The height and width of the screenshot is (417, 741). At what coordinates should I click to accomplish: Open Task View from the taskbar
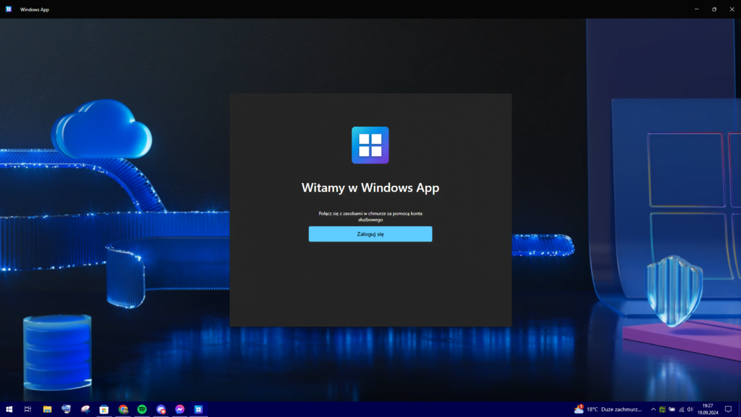pos(28,409)
